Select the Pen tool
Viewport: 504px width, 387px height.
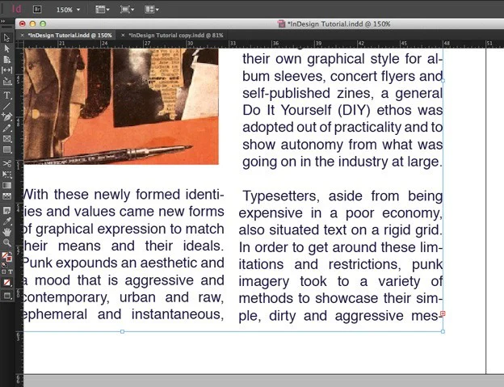click(6, 116)
